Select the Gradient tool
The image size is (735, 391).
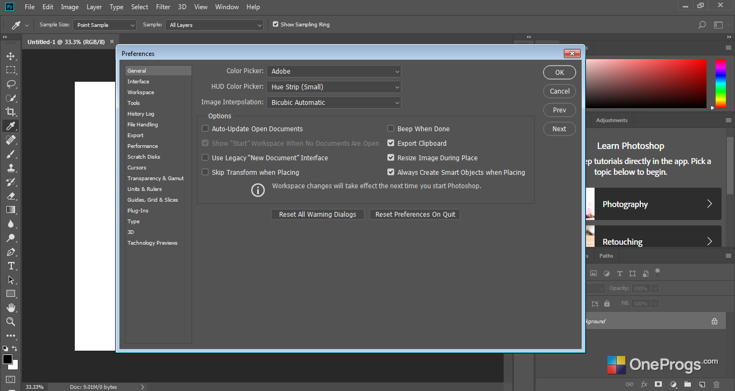point(11,210)
